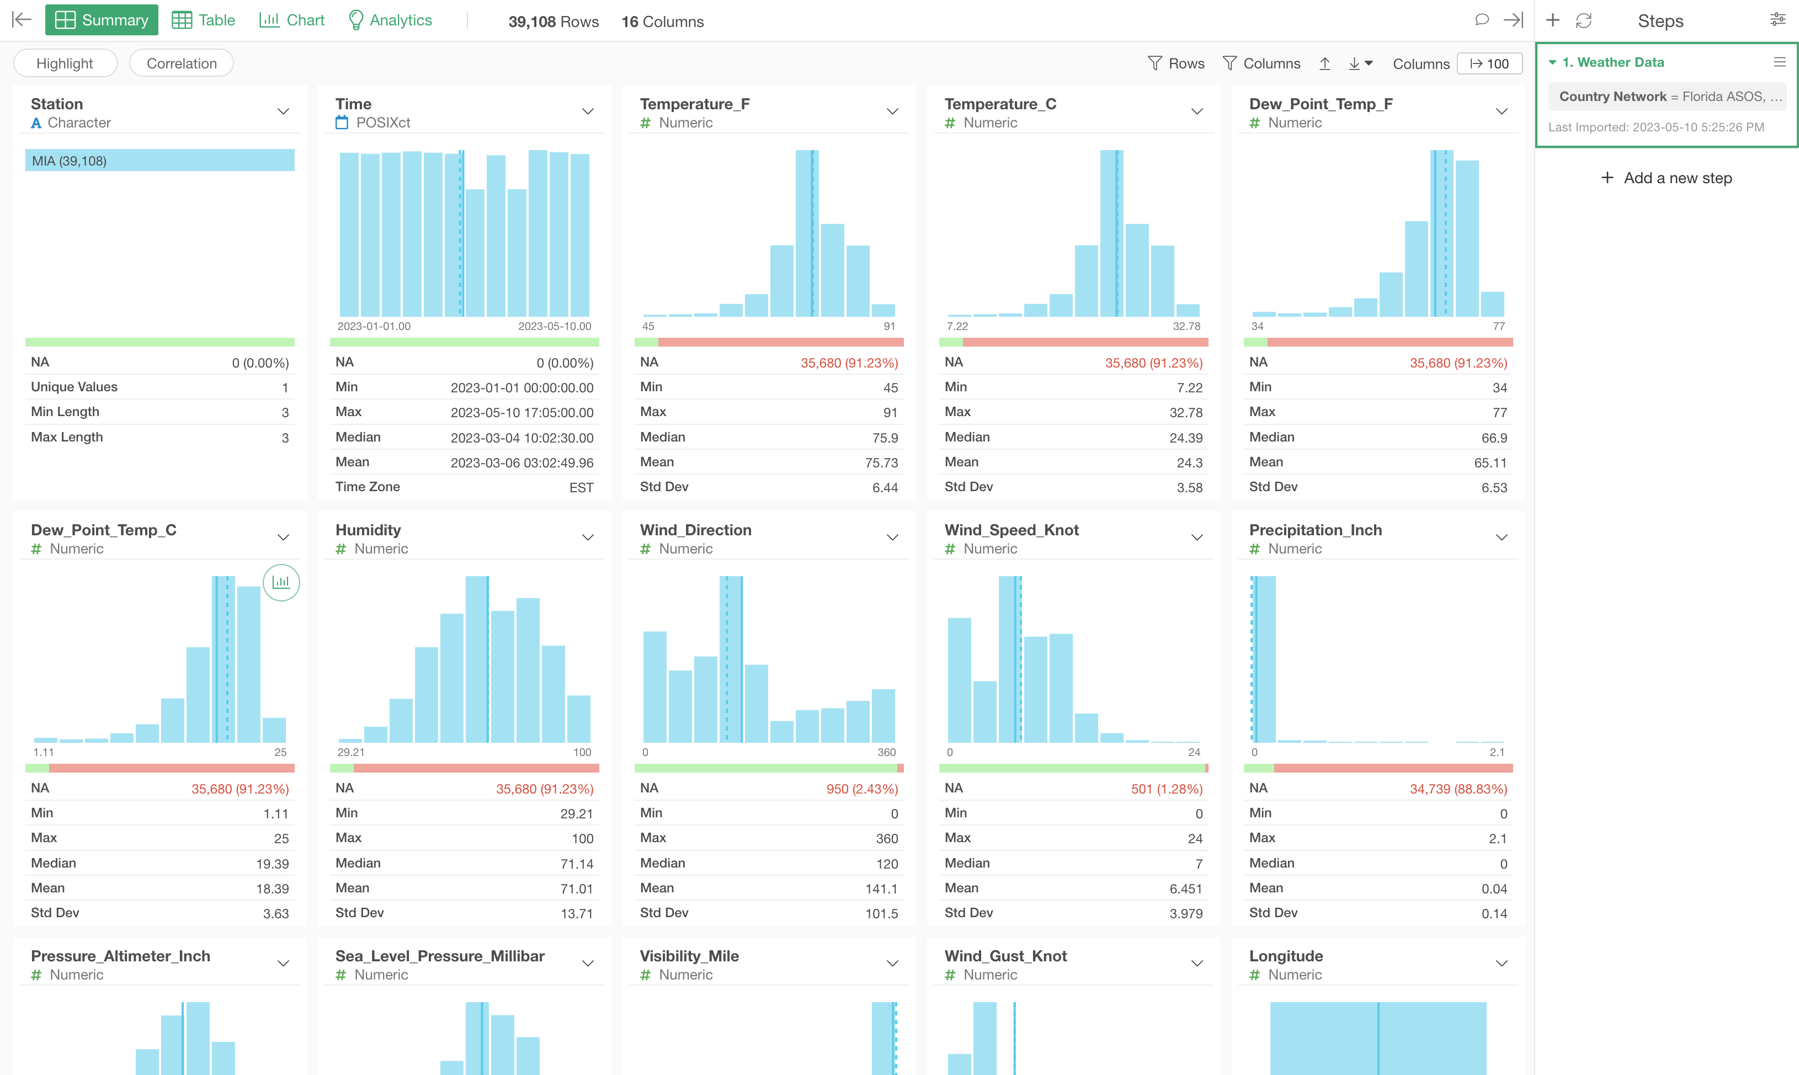
Task: Open the Country Network filter setting
Action: [1667, 97]
